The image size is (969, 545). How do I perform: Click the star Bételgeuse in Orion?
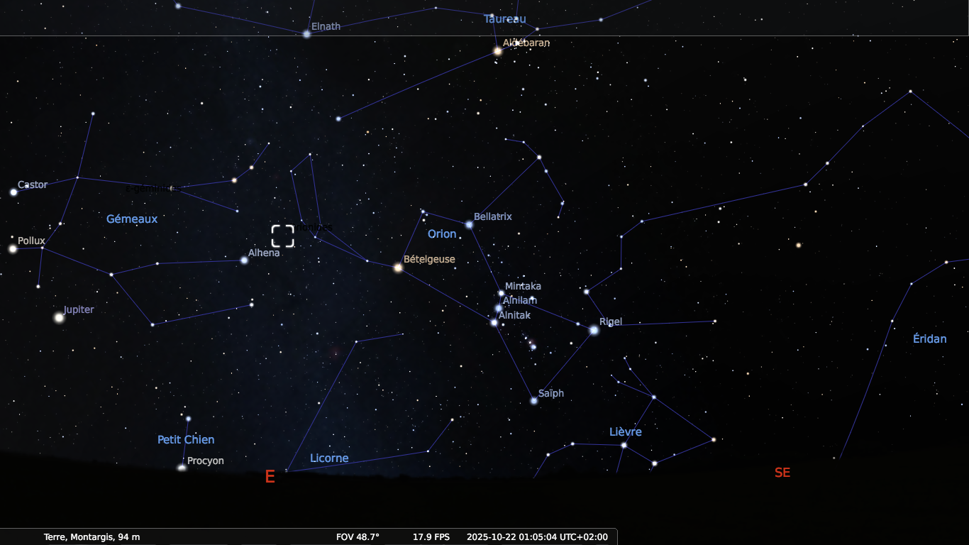[x=398, y=268]
